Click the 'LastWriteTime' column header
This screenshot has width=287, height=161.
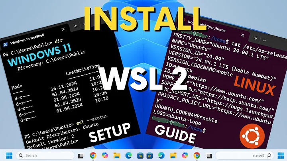[x=83, y=70]
